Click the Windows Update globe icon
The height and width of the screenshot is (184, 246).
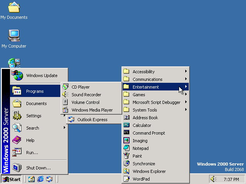point(17,75)
